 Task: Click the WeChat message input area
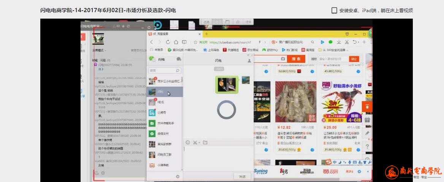(x=218, y=158)
